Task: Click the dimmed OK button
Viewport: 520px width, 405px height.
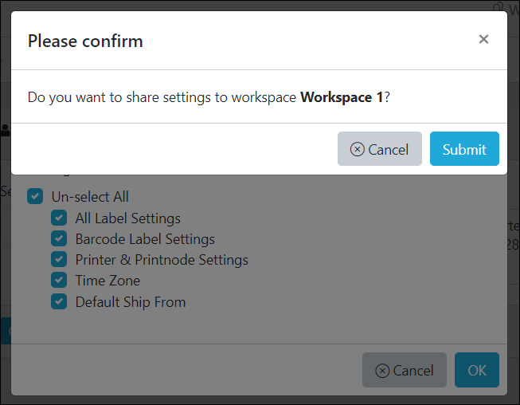Action: click(x=476, y=370)
